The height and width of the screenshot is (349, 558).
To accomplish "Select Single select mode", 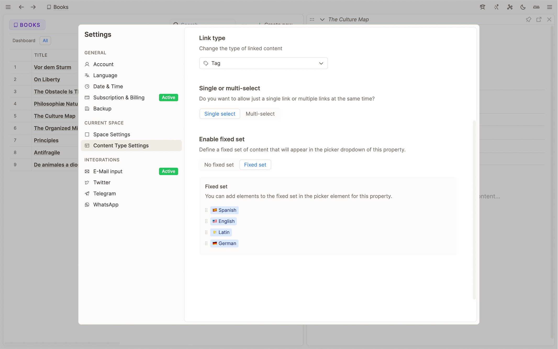I will (220, 114).
